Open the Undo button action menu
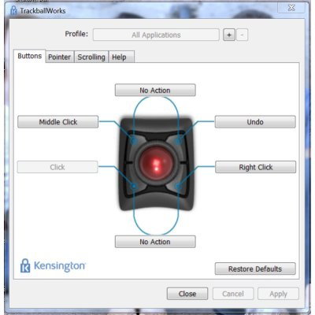Image resolution: width=315 pixels, height=315 pixels. click(255, 122)
